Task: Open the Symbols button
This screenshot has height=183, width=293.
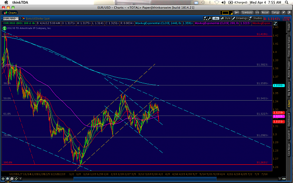Action: (x=247, y=13)
